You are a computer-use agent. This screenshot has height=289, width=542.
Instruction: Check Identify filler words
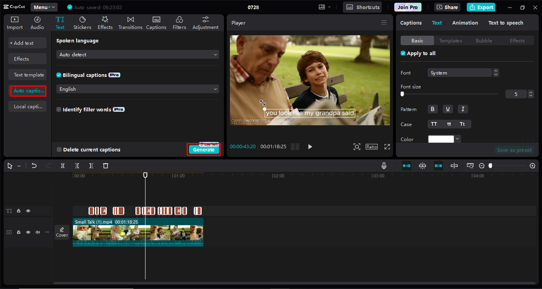(59, 110)
